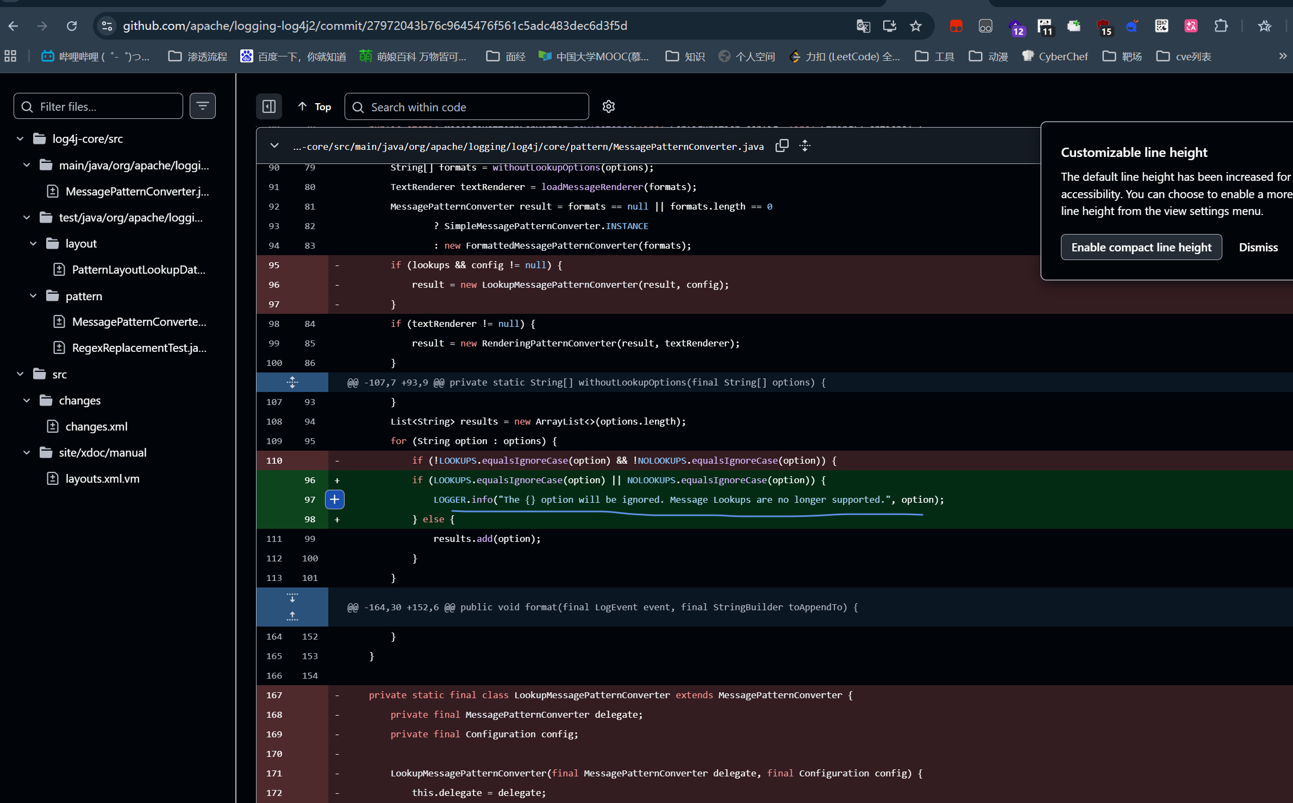This screenshot has width=1293, height=803.
Task: Enable compact line height
Action: click(x=1141, y=247)
